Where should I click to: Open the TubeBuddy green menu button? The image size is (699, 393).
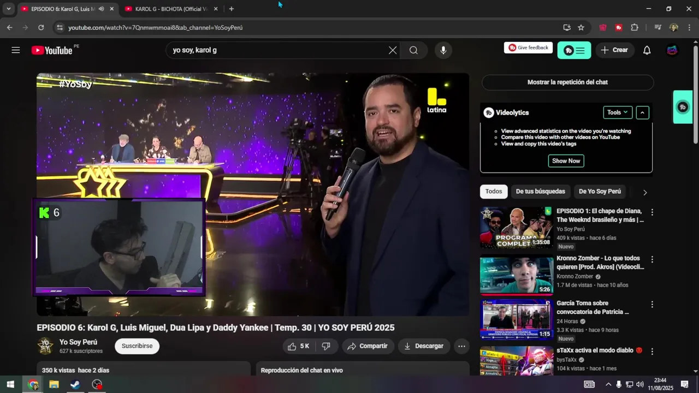pos(574,50)
